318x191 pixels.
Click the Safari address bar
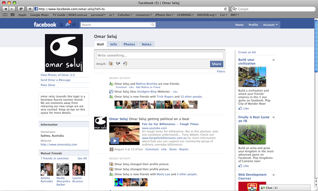(131, 9)
